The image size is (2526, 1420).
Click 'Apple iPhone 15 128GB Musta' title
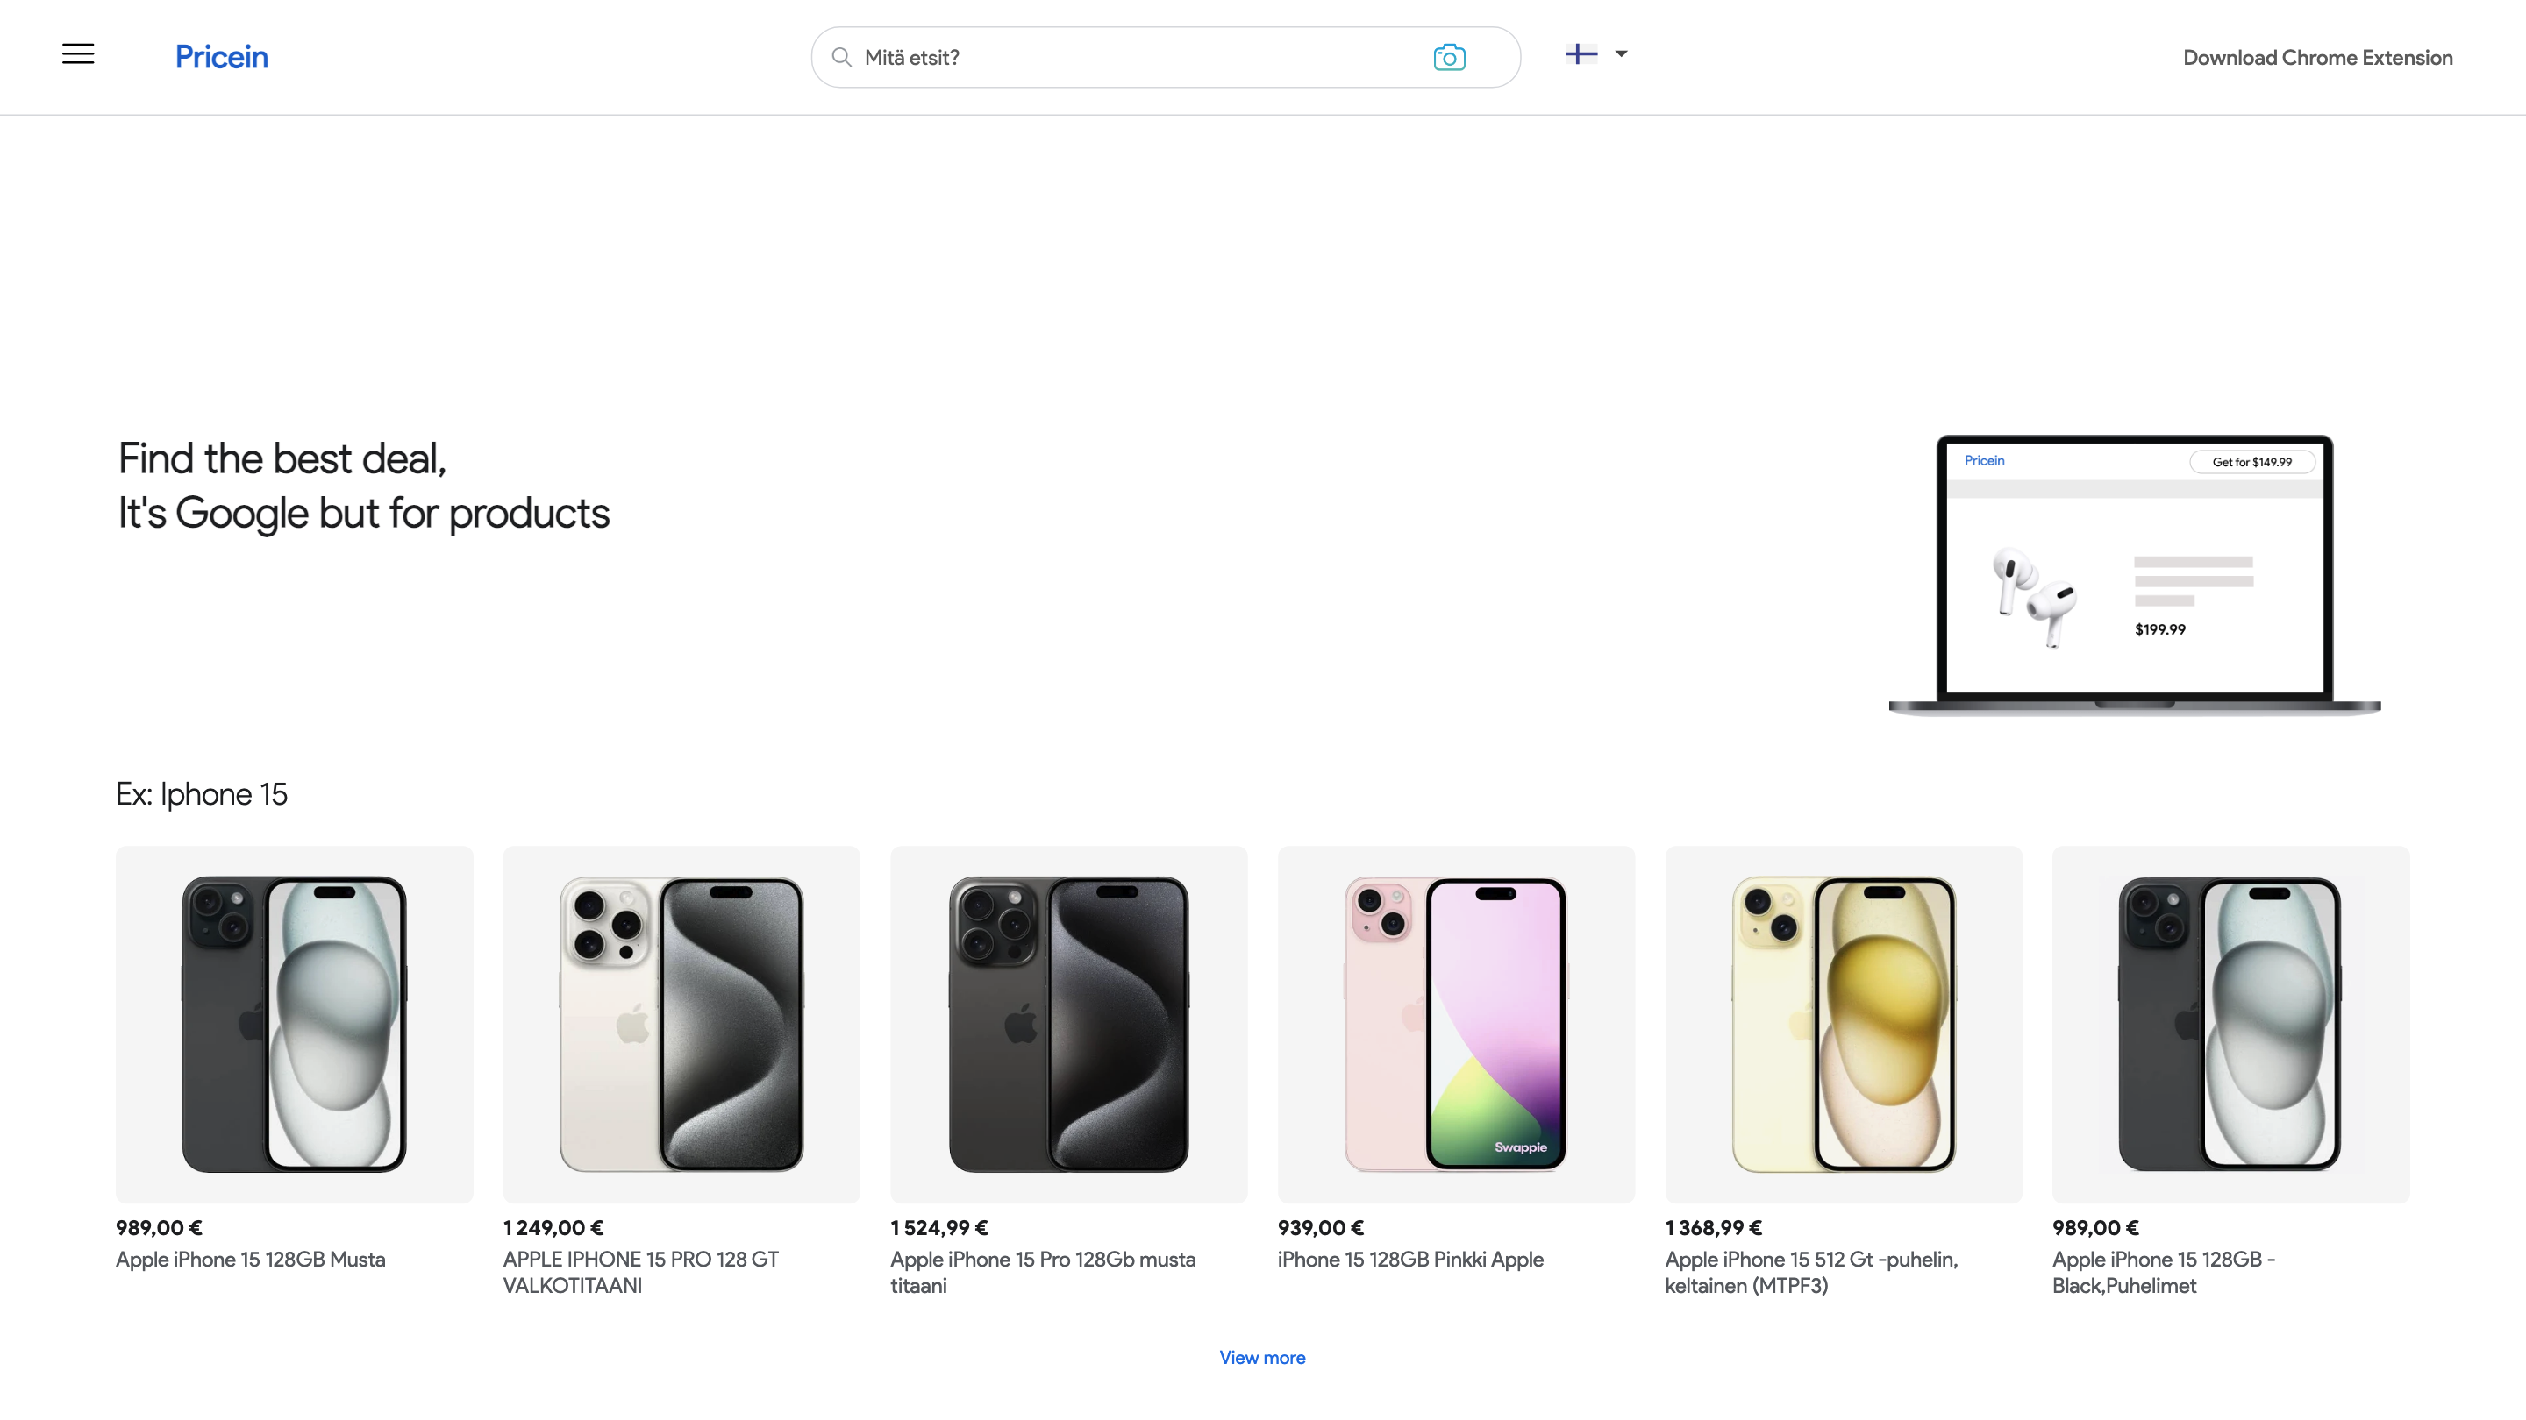point(250,1260)
